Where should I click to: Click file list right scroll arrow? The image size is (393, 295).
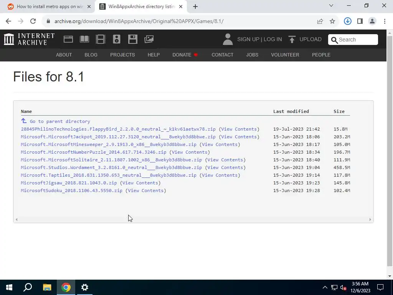(370, 219)
